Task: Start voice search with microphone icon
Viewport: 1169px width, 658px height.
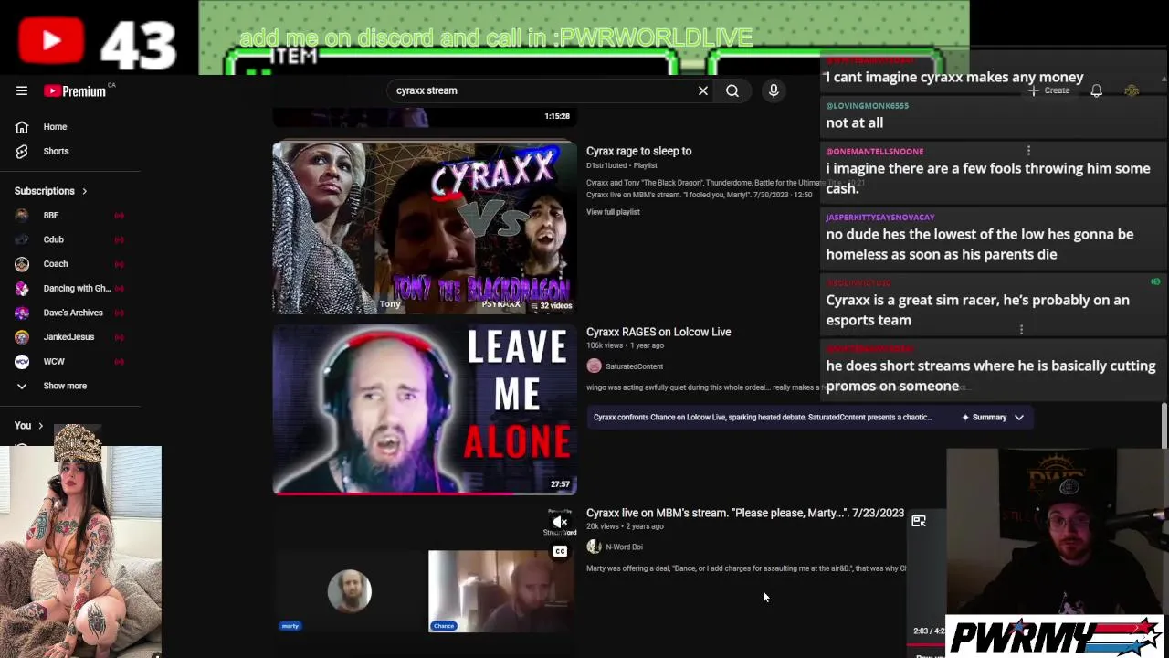Action: click(774, 90)
